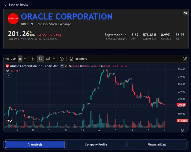Open the Financial Data tab
This screenshot has height=152, width=191.
point(157,144)
